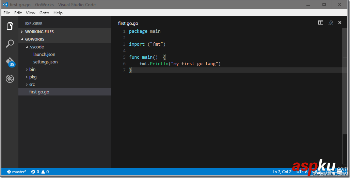This screenshot has width=350, height=178.
Task: Open the Explorer view in activity bar
Action: coord(10,26)
